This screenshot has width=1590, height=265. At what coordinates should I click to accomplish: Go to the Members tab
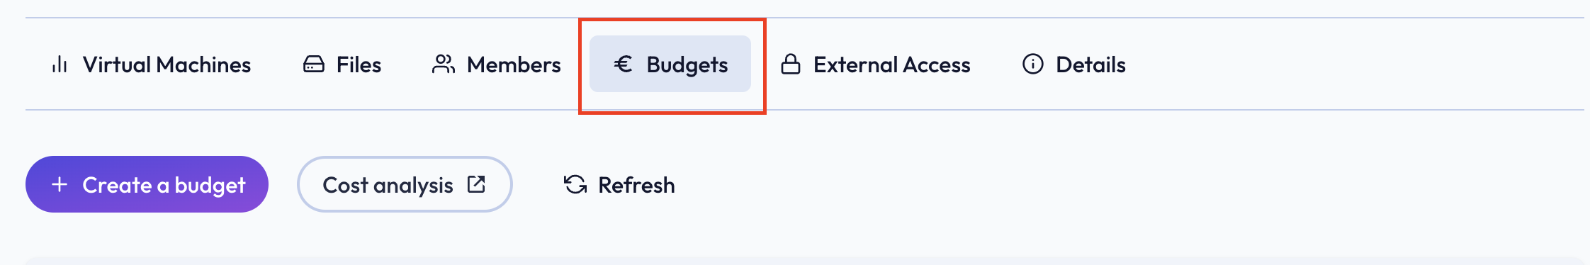496,64
